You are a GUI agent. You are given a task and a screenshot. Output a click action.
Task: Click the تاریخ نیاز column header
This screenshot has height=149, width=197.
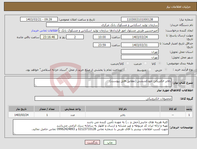21,109
